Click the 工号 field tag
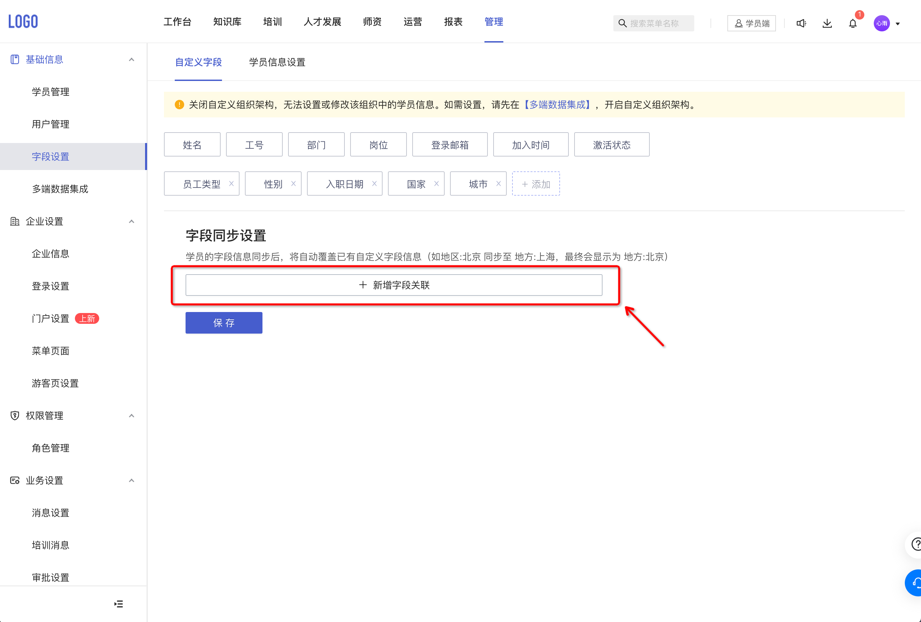The image size is (921, 622). [x=254, y=145]
